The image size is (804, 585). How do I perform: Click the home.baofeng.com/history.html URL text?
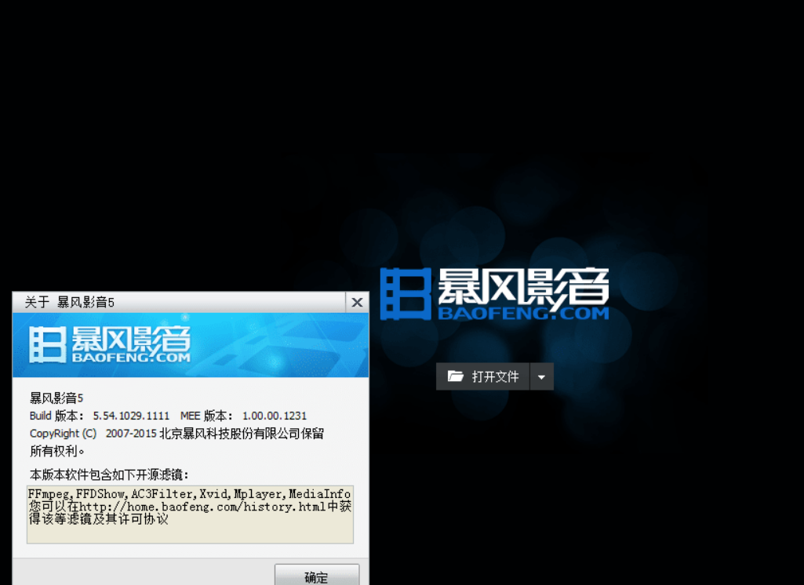click(x=202, y=507)
